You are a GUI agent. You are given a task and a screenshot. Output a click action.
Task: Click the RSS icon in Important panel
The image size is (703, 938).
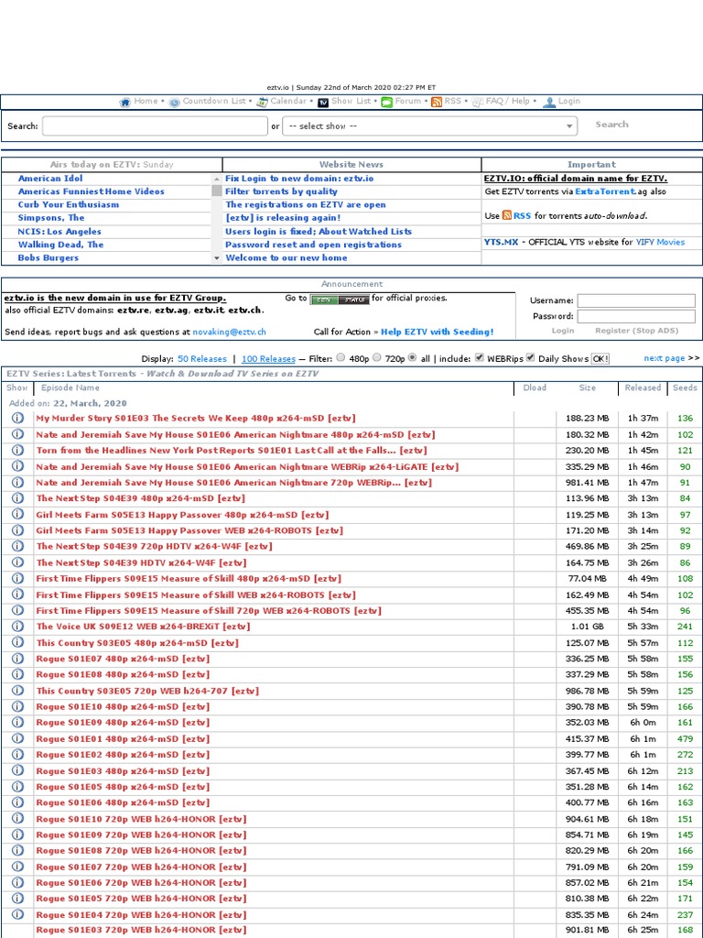(507, 215)
